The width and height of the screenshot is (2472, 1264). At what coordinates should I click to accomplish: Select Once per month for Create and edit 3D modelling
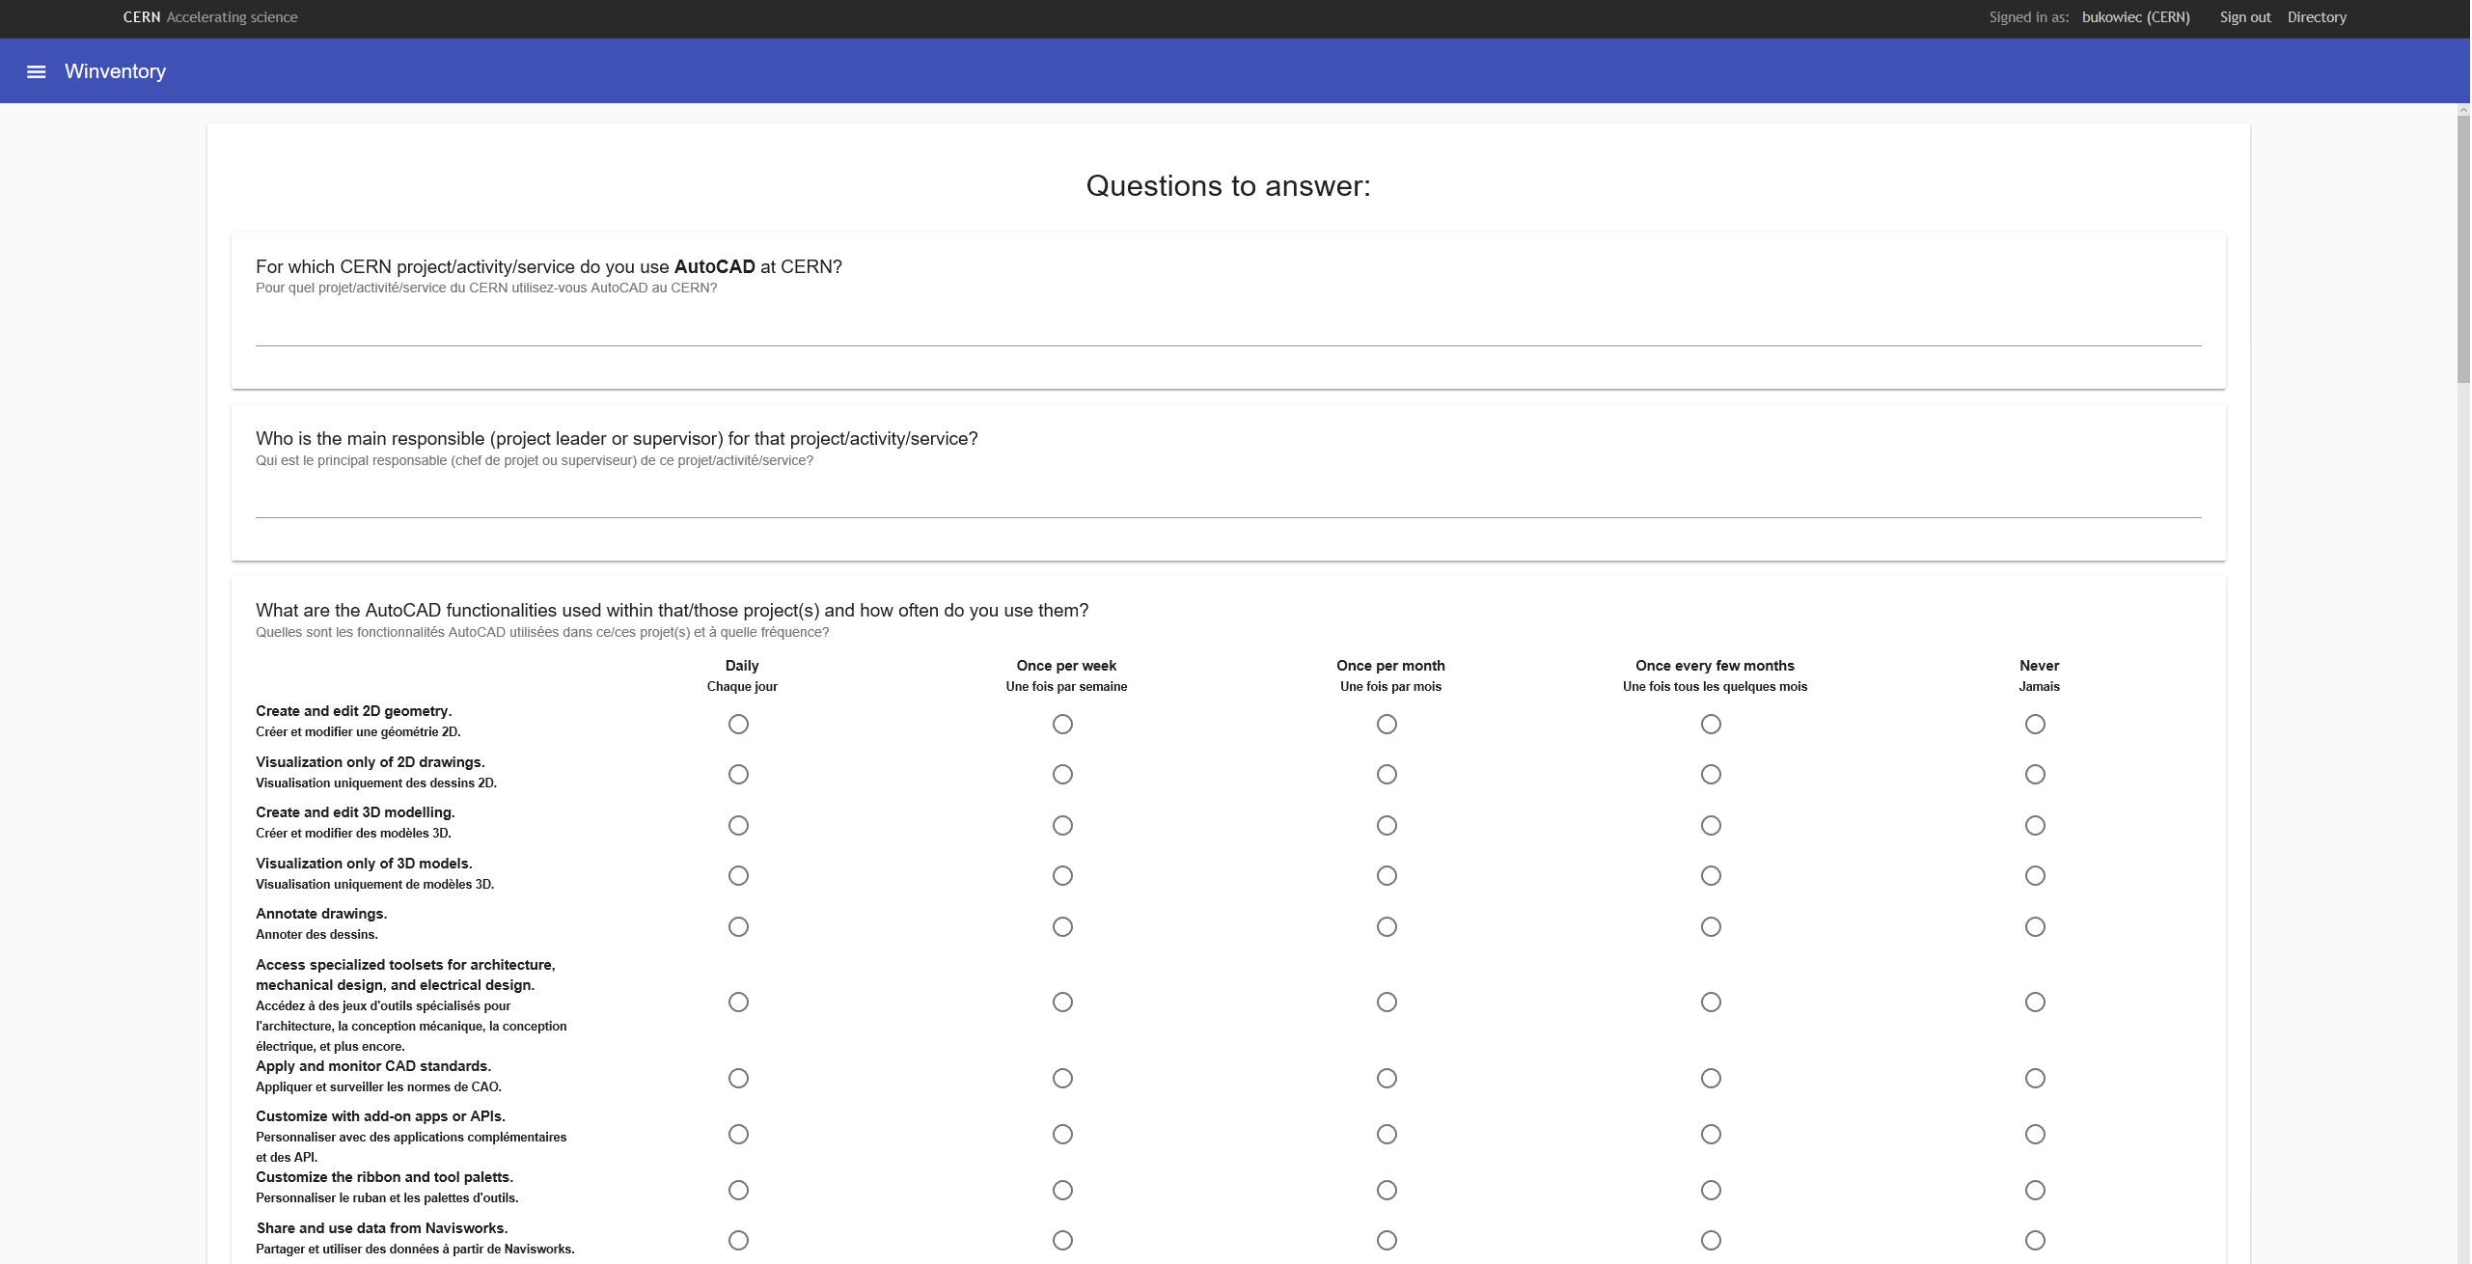[1387, 825]
